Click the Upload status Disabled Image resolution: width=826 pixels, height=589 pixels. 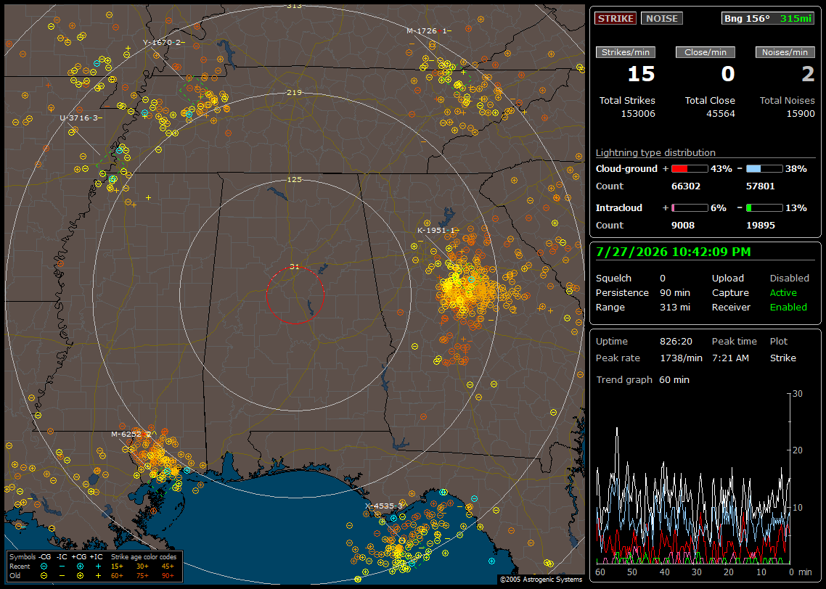point(789,279)
